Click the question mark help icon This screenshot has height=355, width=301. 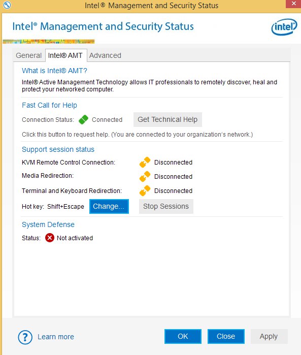[25, 337]
